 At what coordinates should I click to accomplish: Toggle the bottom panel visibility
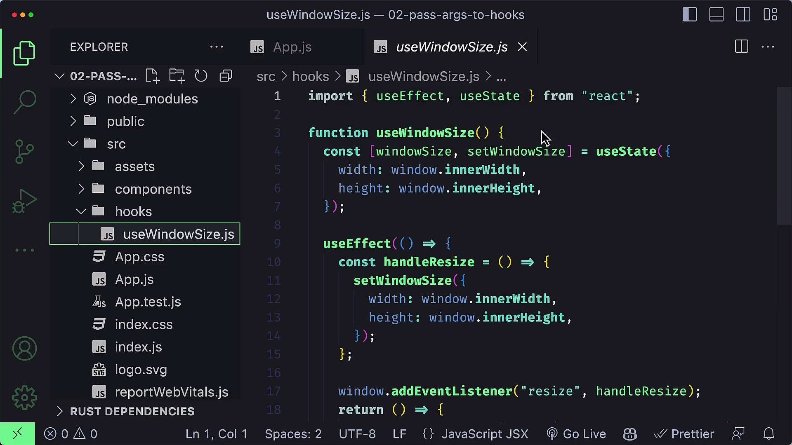pos(716,14)
